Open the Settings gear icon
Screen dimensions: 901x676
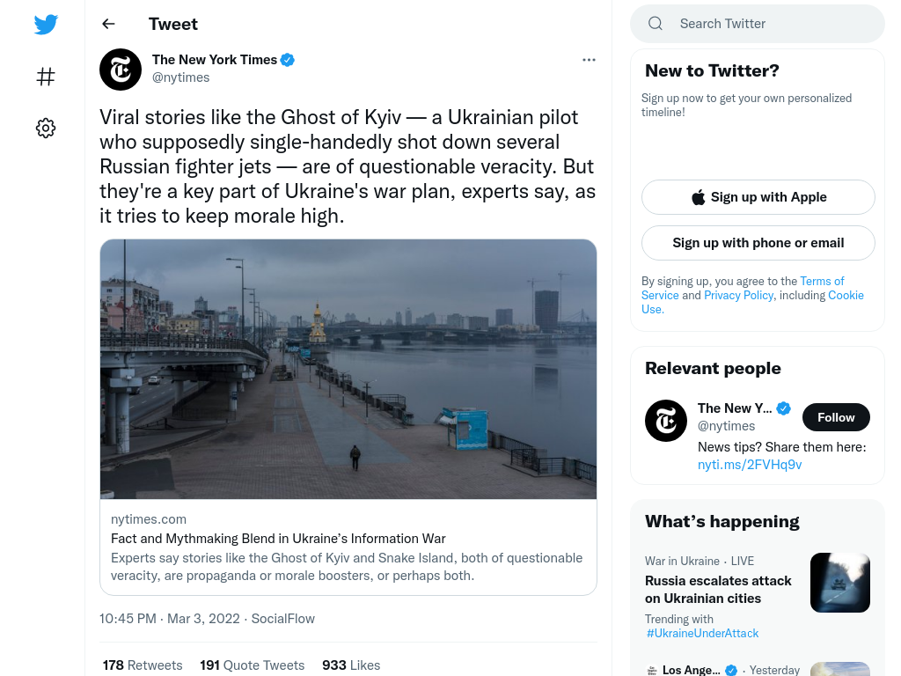tap(46, 128)
